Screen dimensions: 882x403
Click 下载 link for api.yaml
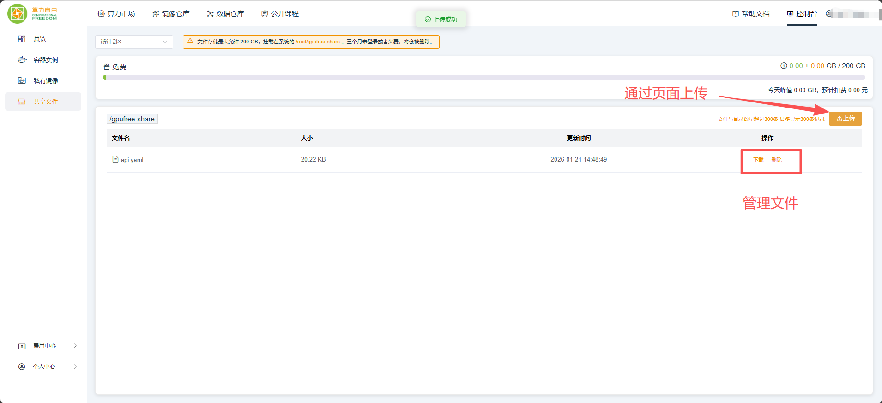(758, 160)
